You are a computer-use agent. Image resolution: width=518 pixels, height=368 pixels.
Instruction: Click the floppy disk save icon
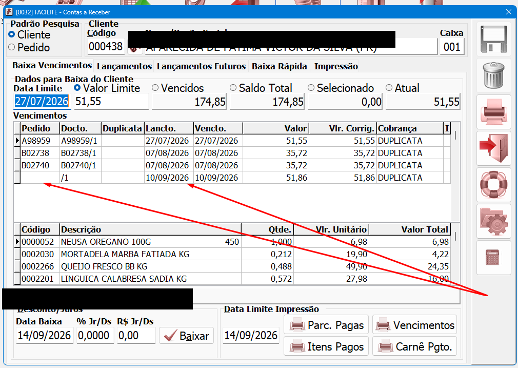tap(493, 39)
